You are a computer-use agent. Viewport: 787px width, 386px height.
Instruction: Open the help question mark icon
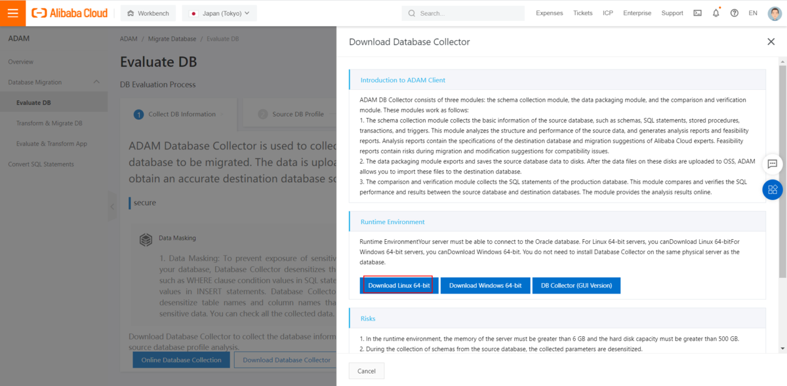point(734,13)
